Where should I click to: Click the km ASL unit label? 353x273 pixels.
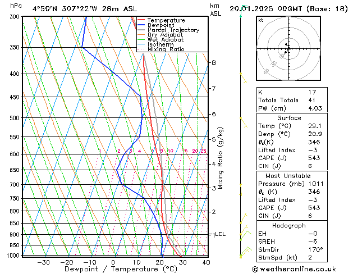tap(216, 10)
